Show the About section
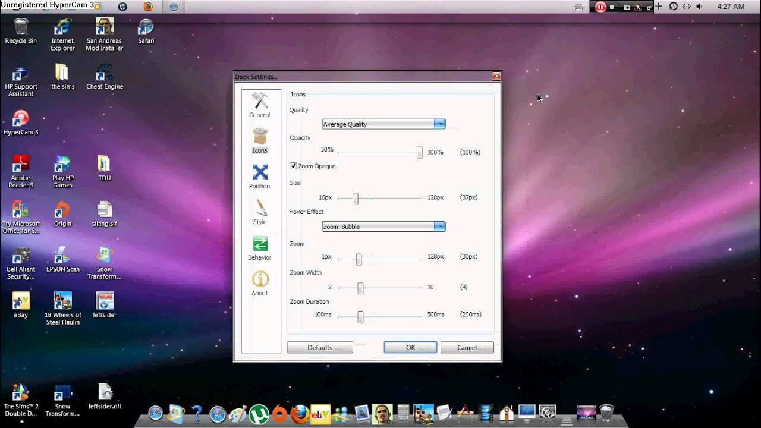 tap(260, 284)
